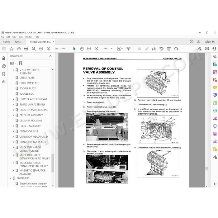This screenshot has height=218, width=218.
Task: Expand FEEDER ASSEMBLY bookmark
Action: coord(13,126)
